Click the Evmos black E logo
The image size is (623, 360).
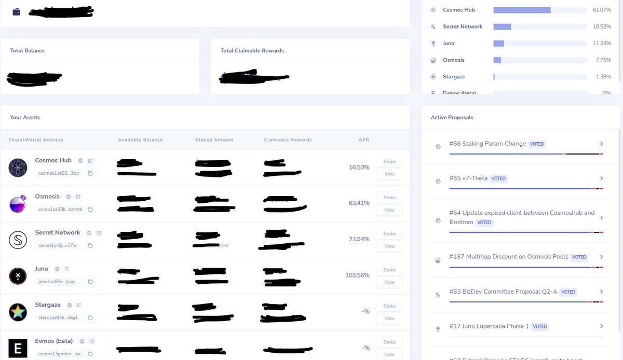[18, 348]
